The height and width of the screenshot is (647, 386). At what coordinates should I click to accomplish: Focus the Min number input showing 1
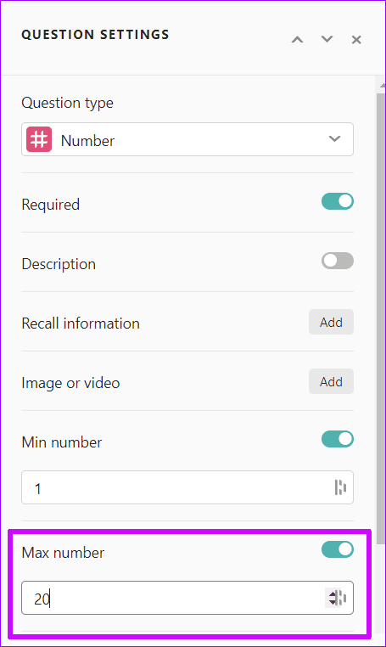point(187,487)
